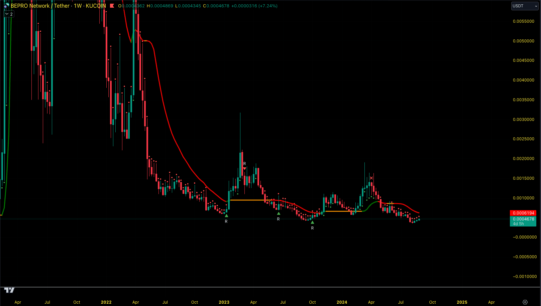Click the 2024 time axis label
The height and width of the screenshot is (306, 541).
[342, 302]
